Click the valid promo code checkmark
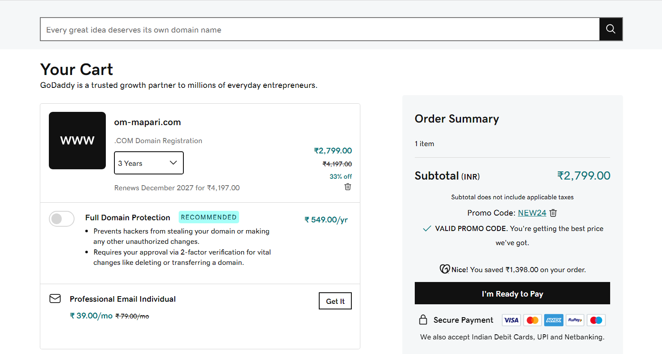The image size is (662, 354). click(427, 228)
